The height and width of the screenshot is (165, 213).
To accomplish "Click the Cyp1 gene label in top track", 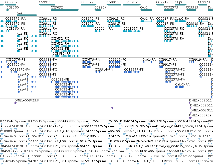I will tap(144, 7).
